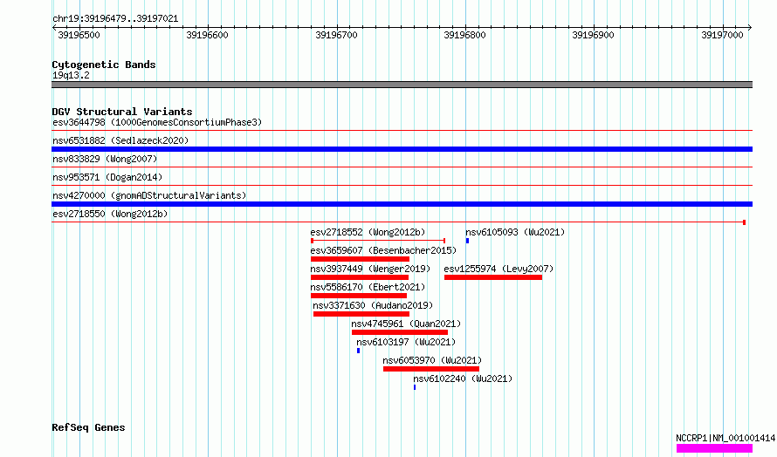This screenshot has width=777, height=457.
Task: Click the esv3659607 (Besenbacher2015) text label
Action: click(383, 250)
